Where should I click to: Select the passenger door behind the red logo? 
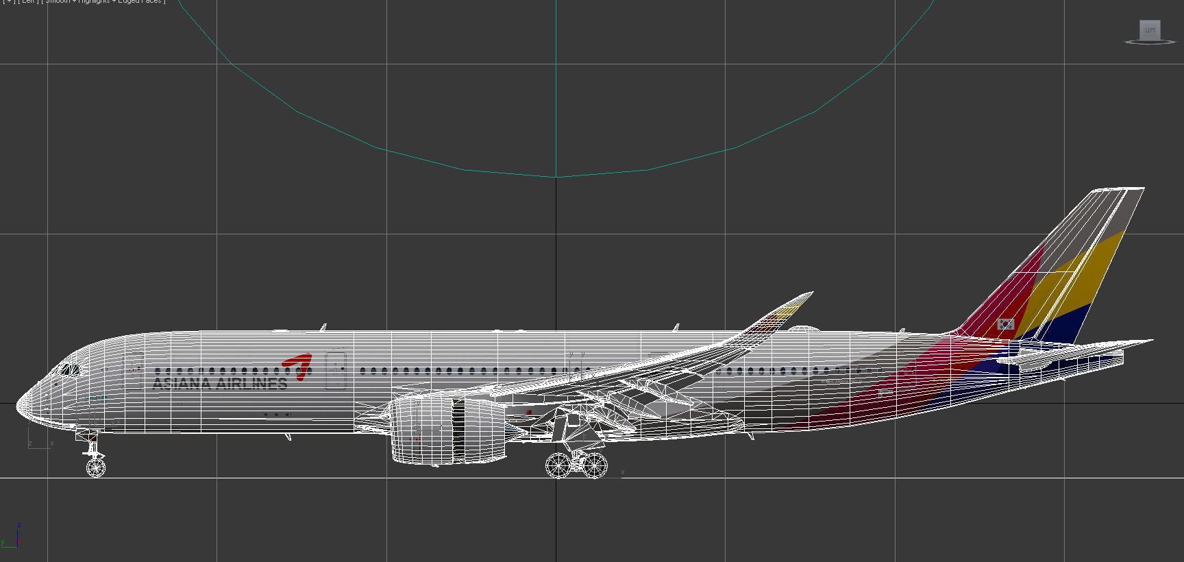point(335,371)
